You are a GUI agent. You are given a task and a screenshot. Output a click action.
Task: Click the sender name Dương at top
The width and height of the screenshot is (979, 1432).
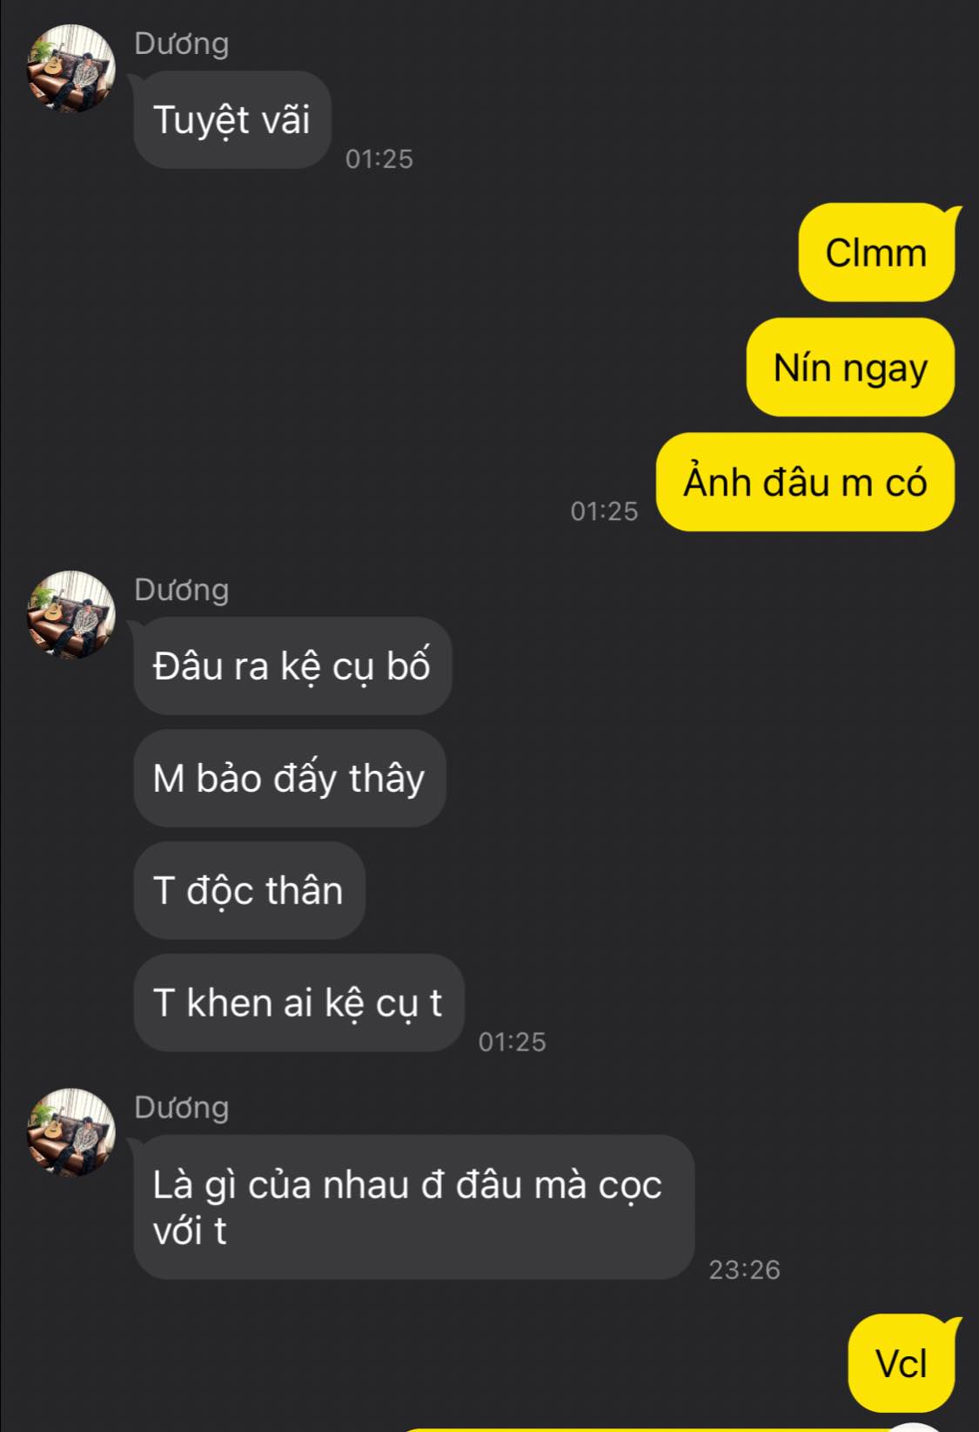[x=182, y=44]
